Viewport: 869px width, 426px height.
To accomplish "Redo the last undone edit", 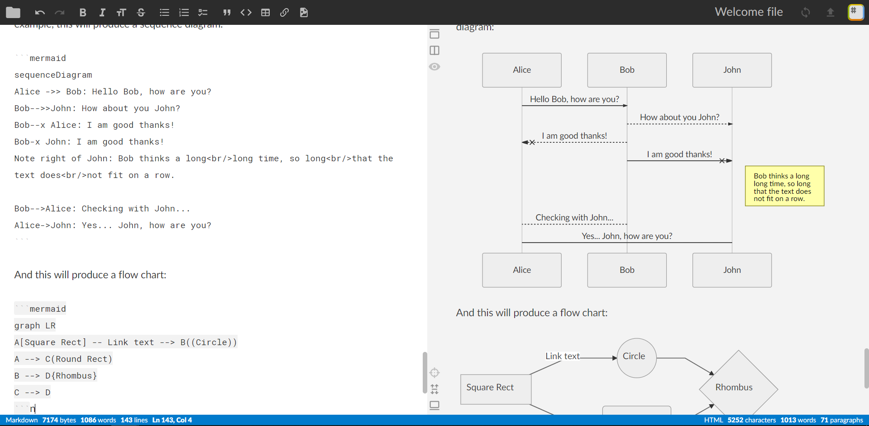I will (x=60, y=12).
